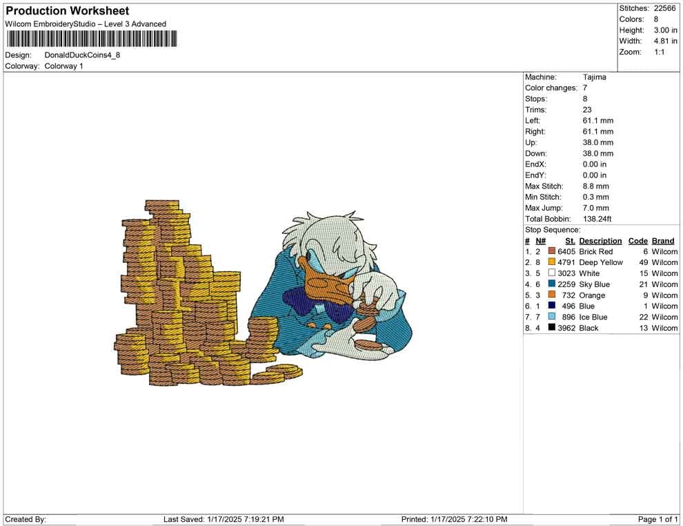683x526 pixels.
Task: Click the thread number '2259'
Action: [566, 284]
